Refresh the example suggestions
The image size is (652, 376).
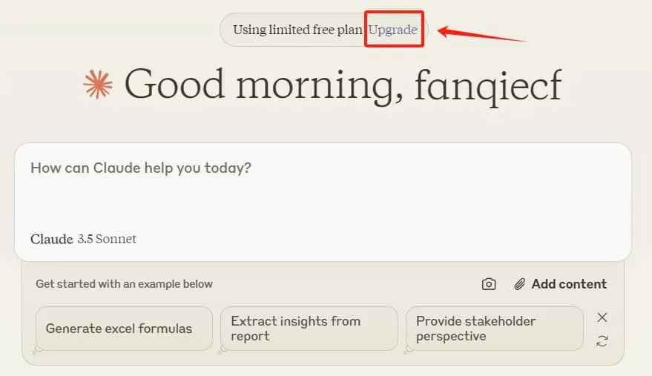pyautogui.click(x=602, y=341)
